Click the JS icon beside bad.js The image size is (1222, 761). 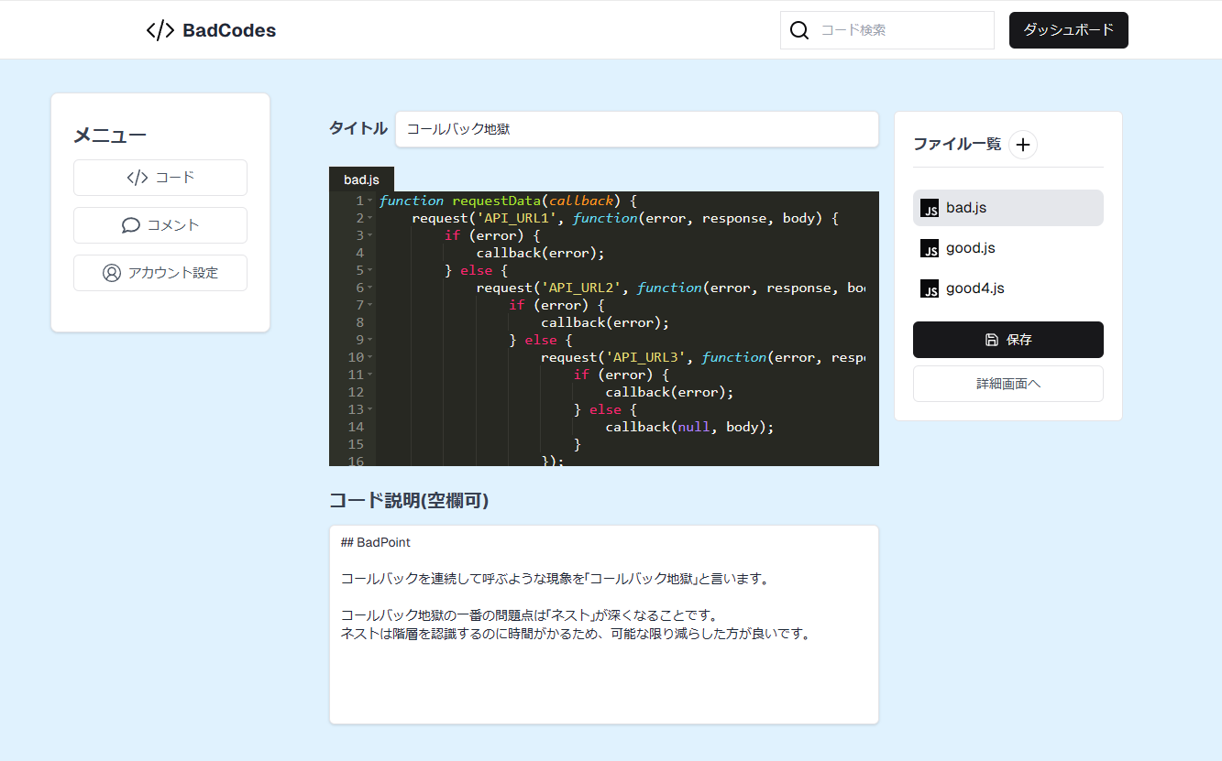[930, 208]
